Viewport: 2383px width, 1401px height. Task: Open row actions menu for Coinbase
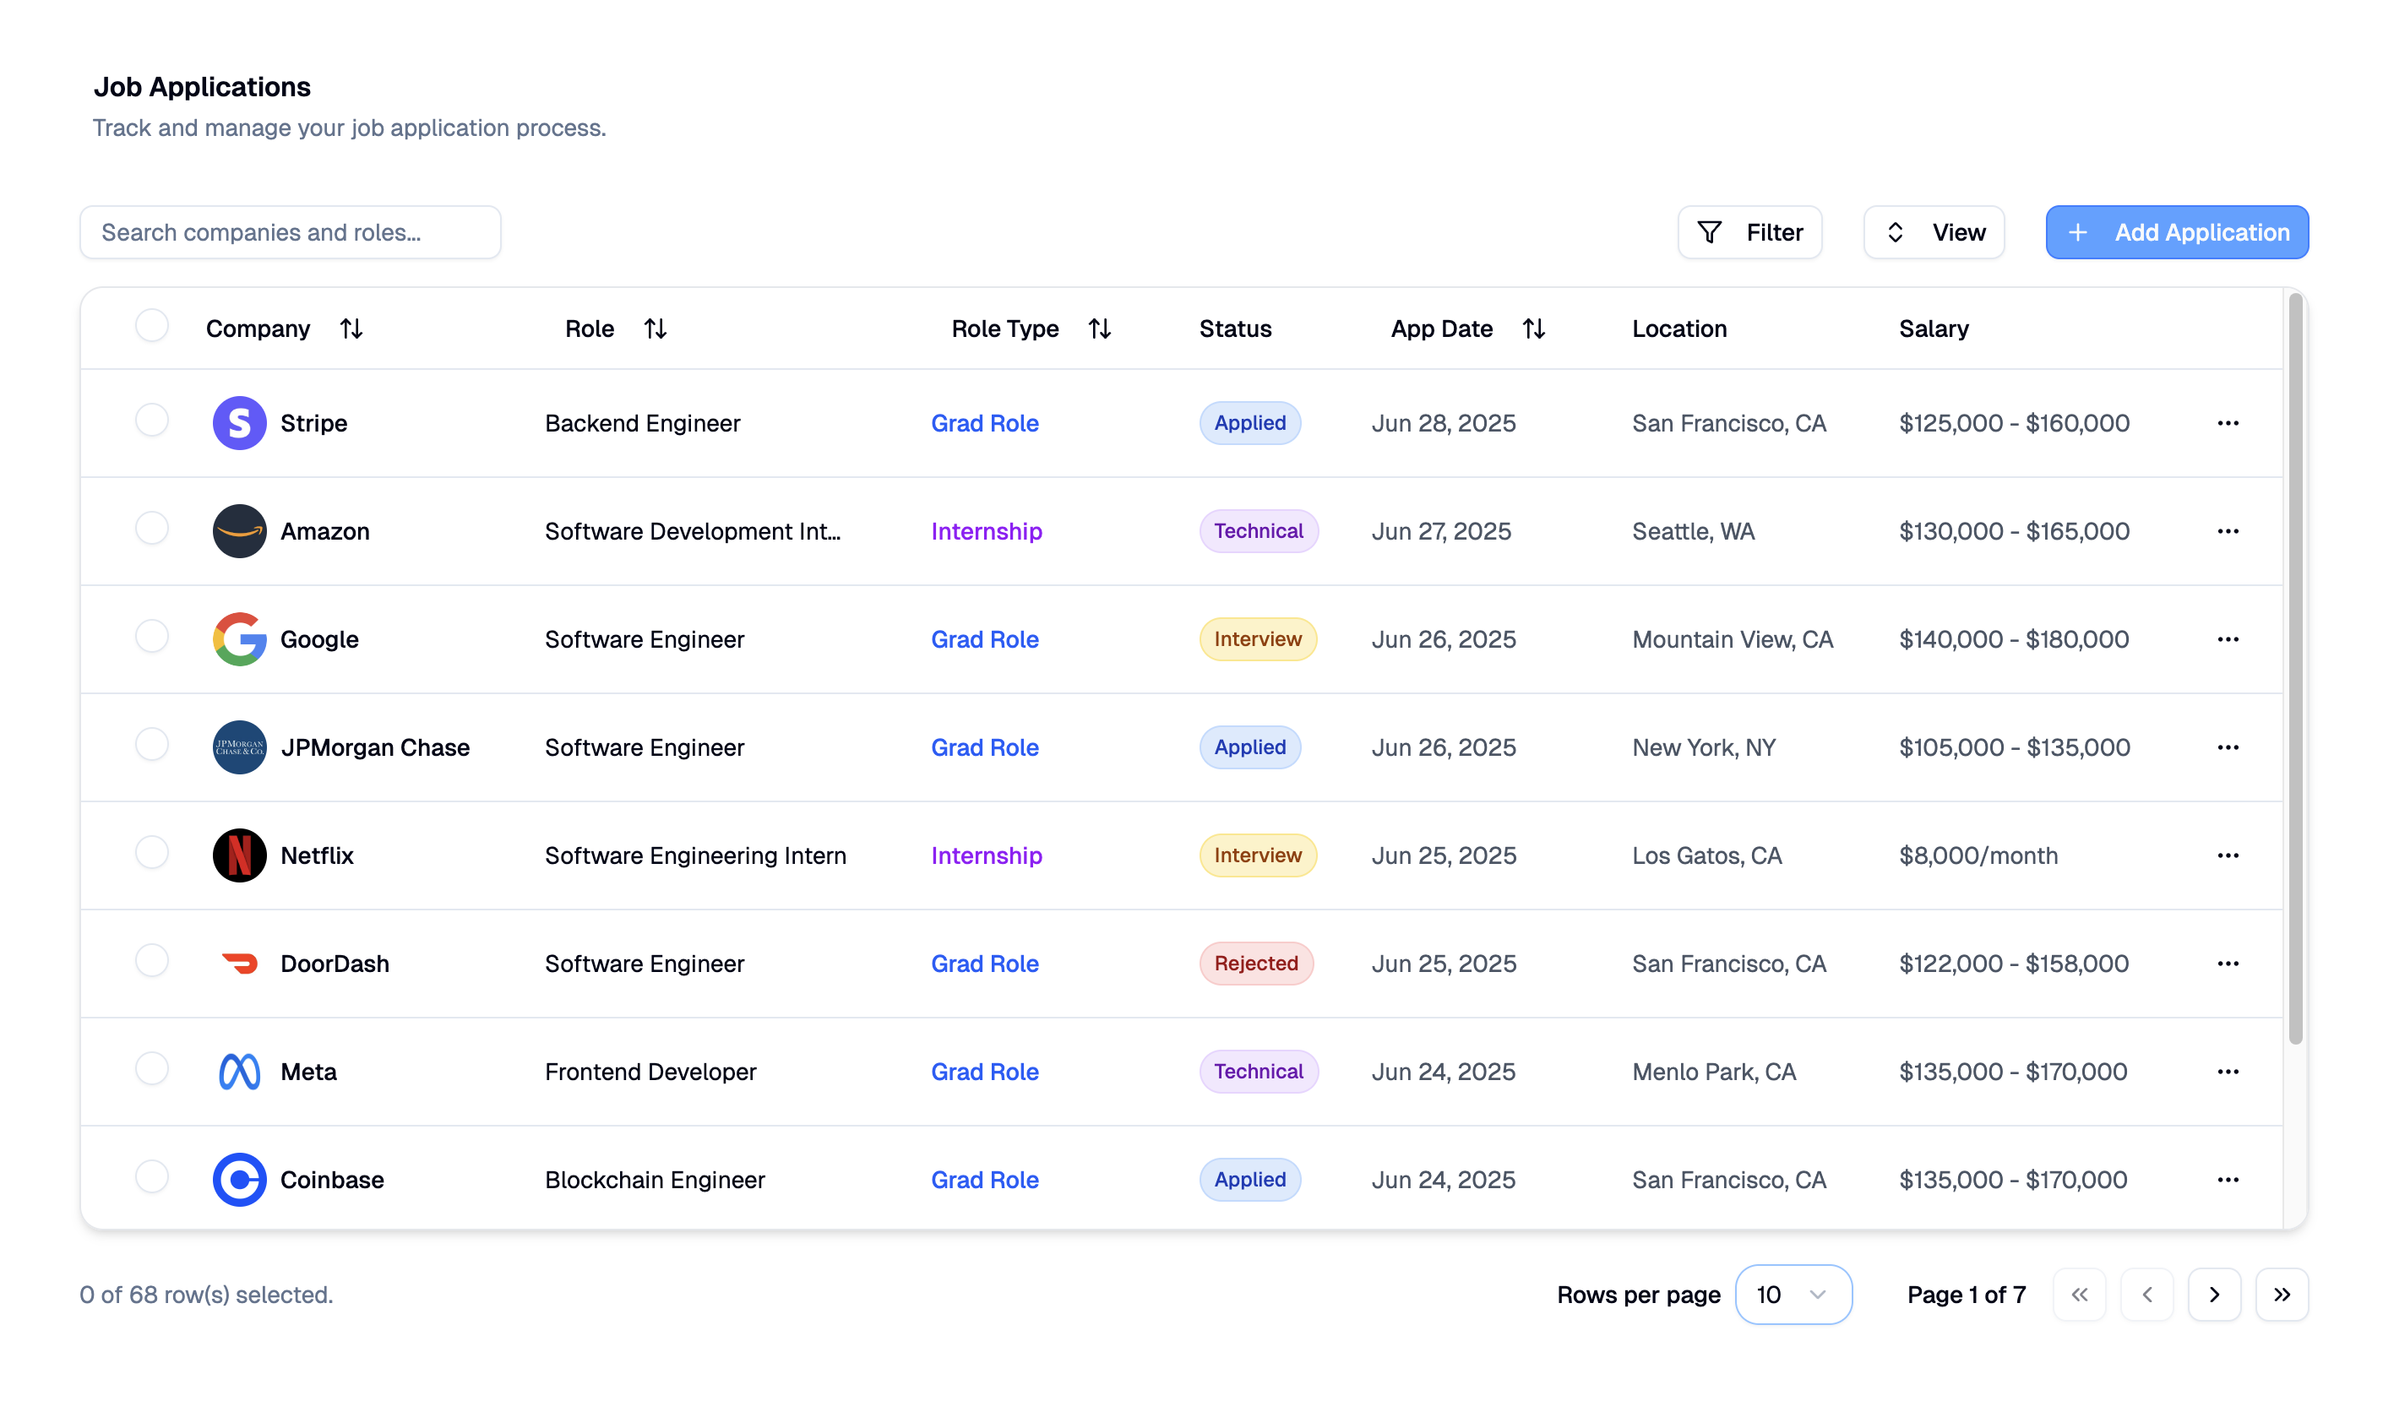coord(2228,1180)
